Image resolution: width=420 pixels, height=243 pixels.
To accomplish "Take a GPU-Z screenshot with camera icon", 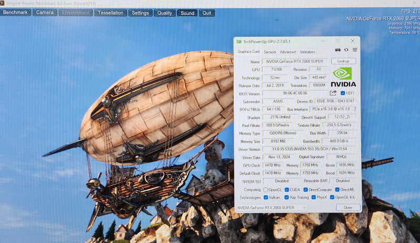I will click(338, 50).
